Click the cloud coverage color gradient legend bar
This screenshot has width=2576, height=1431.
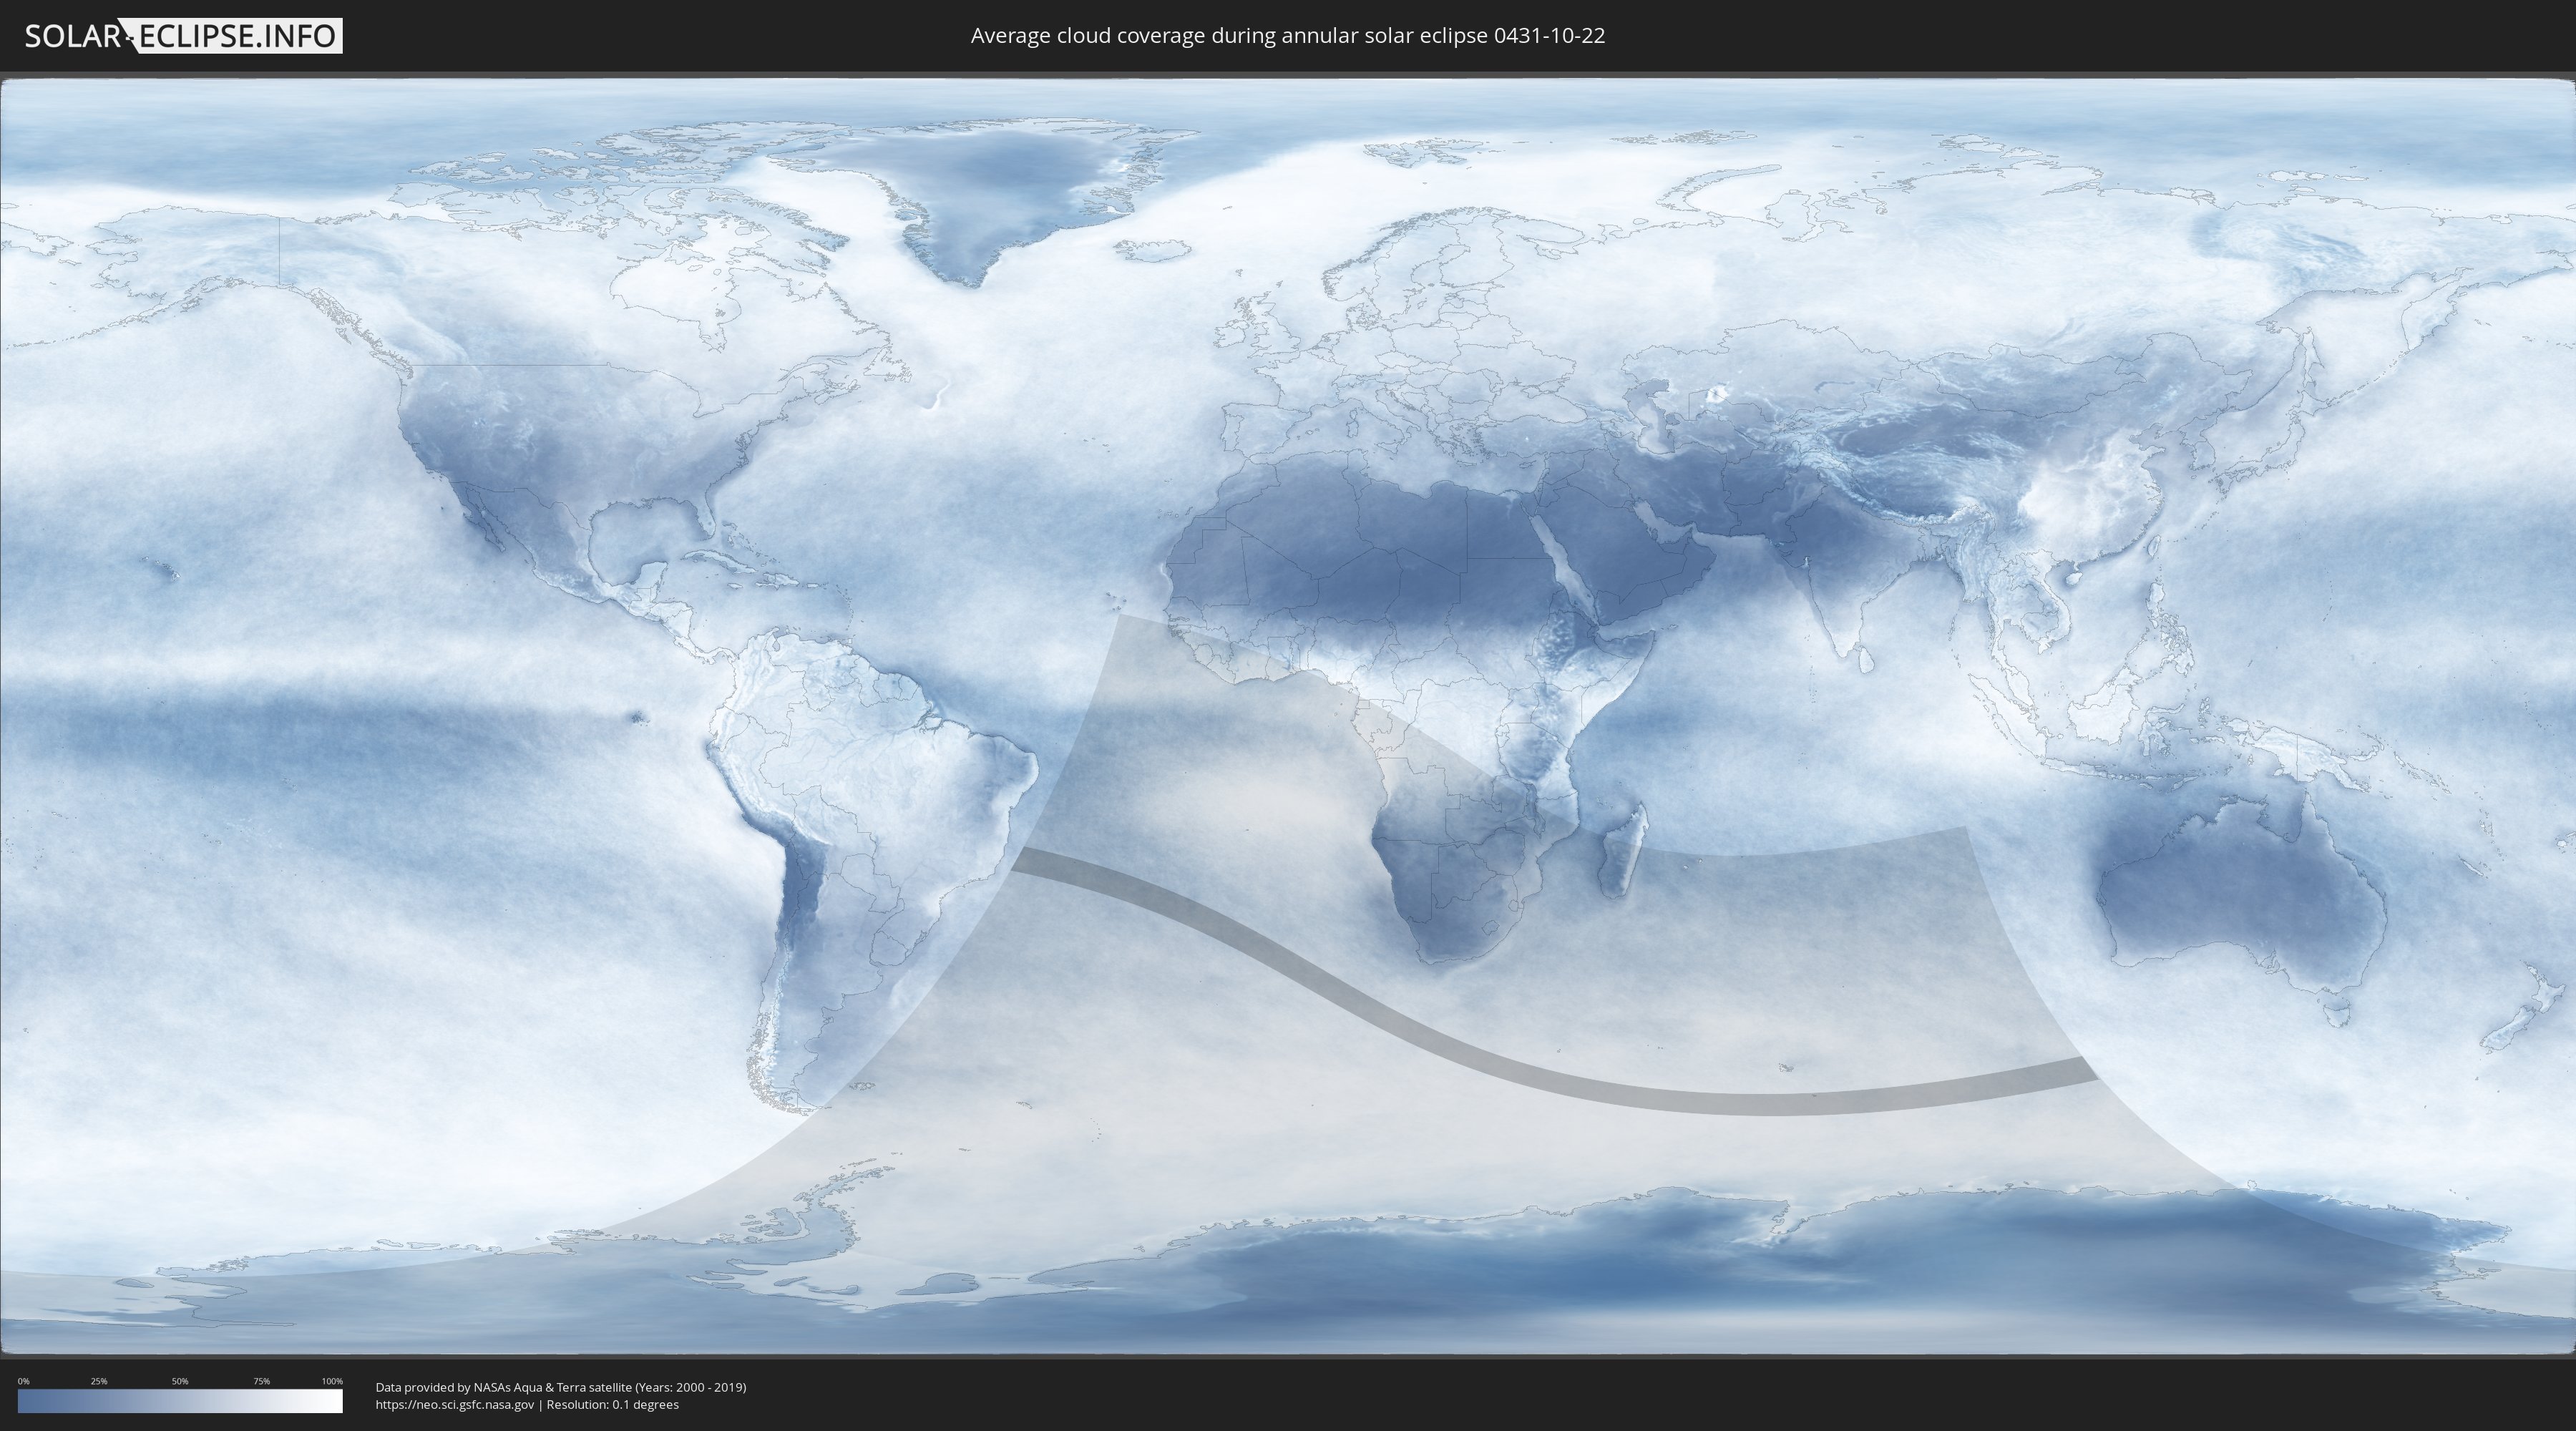tap(180, 1401)
